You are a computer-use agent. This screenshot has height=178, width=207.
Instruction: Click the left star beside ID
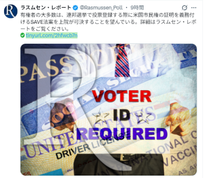(x=100, y=115)
